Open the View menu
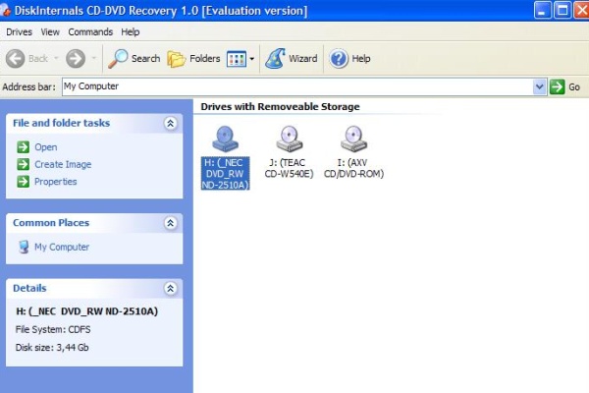The height and width of the screenshot is (393, 589). [x=50, y=32]
